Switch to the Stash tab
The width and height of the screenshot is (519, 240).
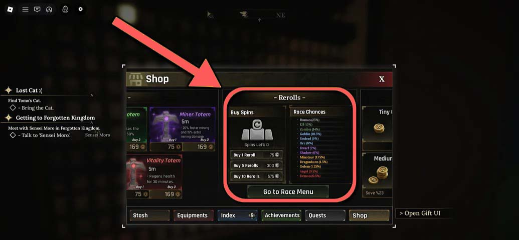149,215
